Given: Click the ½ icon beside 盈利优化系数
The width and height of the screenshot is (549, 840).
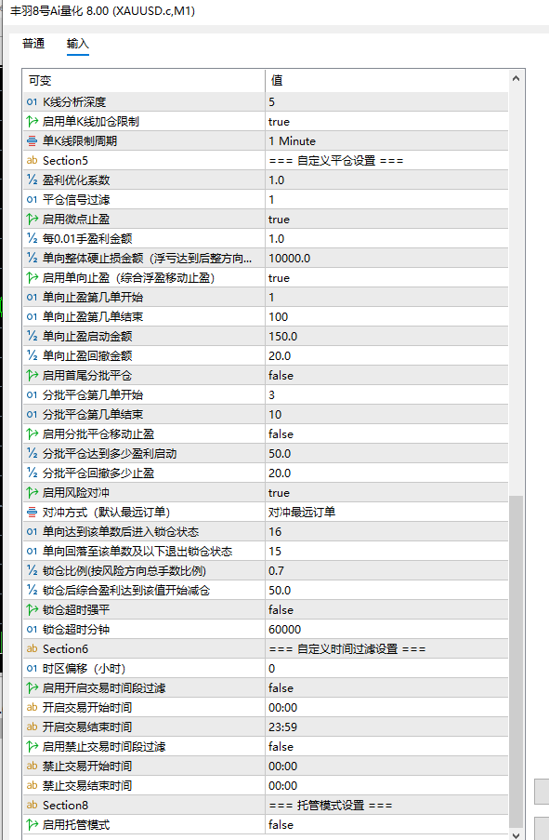Looking at the screenshot, I should 33,180.
